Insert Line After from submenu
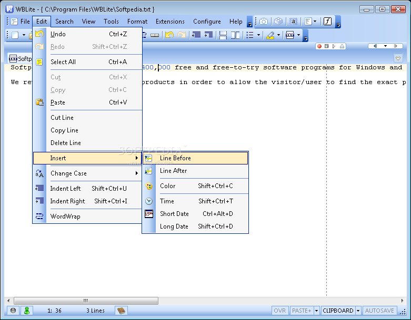This screenshot has height=320, width=411. pyautogui.click(x=195, y=171)
